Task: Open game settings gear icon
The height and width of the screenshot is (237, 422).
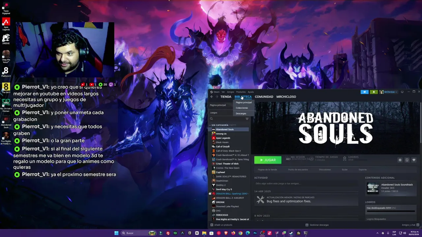Action: (400, 160)
